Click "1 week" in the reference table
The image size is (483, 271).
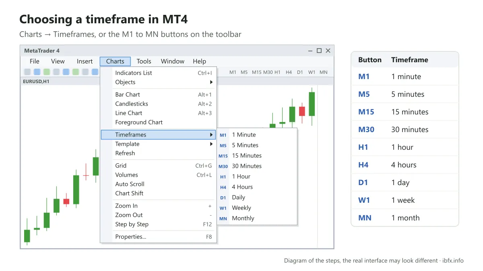click(x=403, y=200)
